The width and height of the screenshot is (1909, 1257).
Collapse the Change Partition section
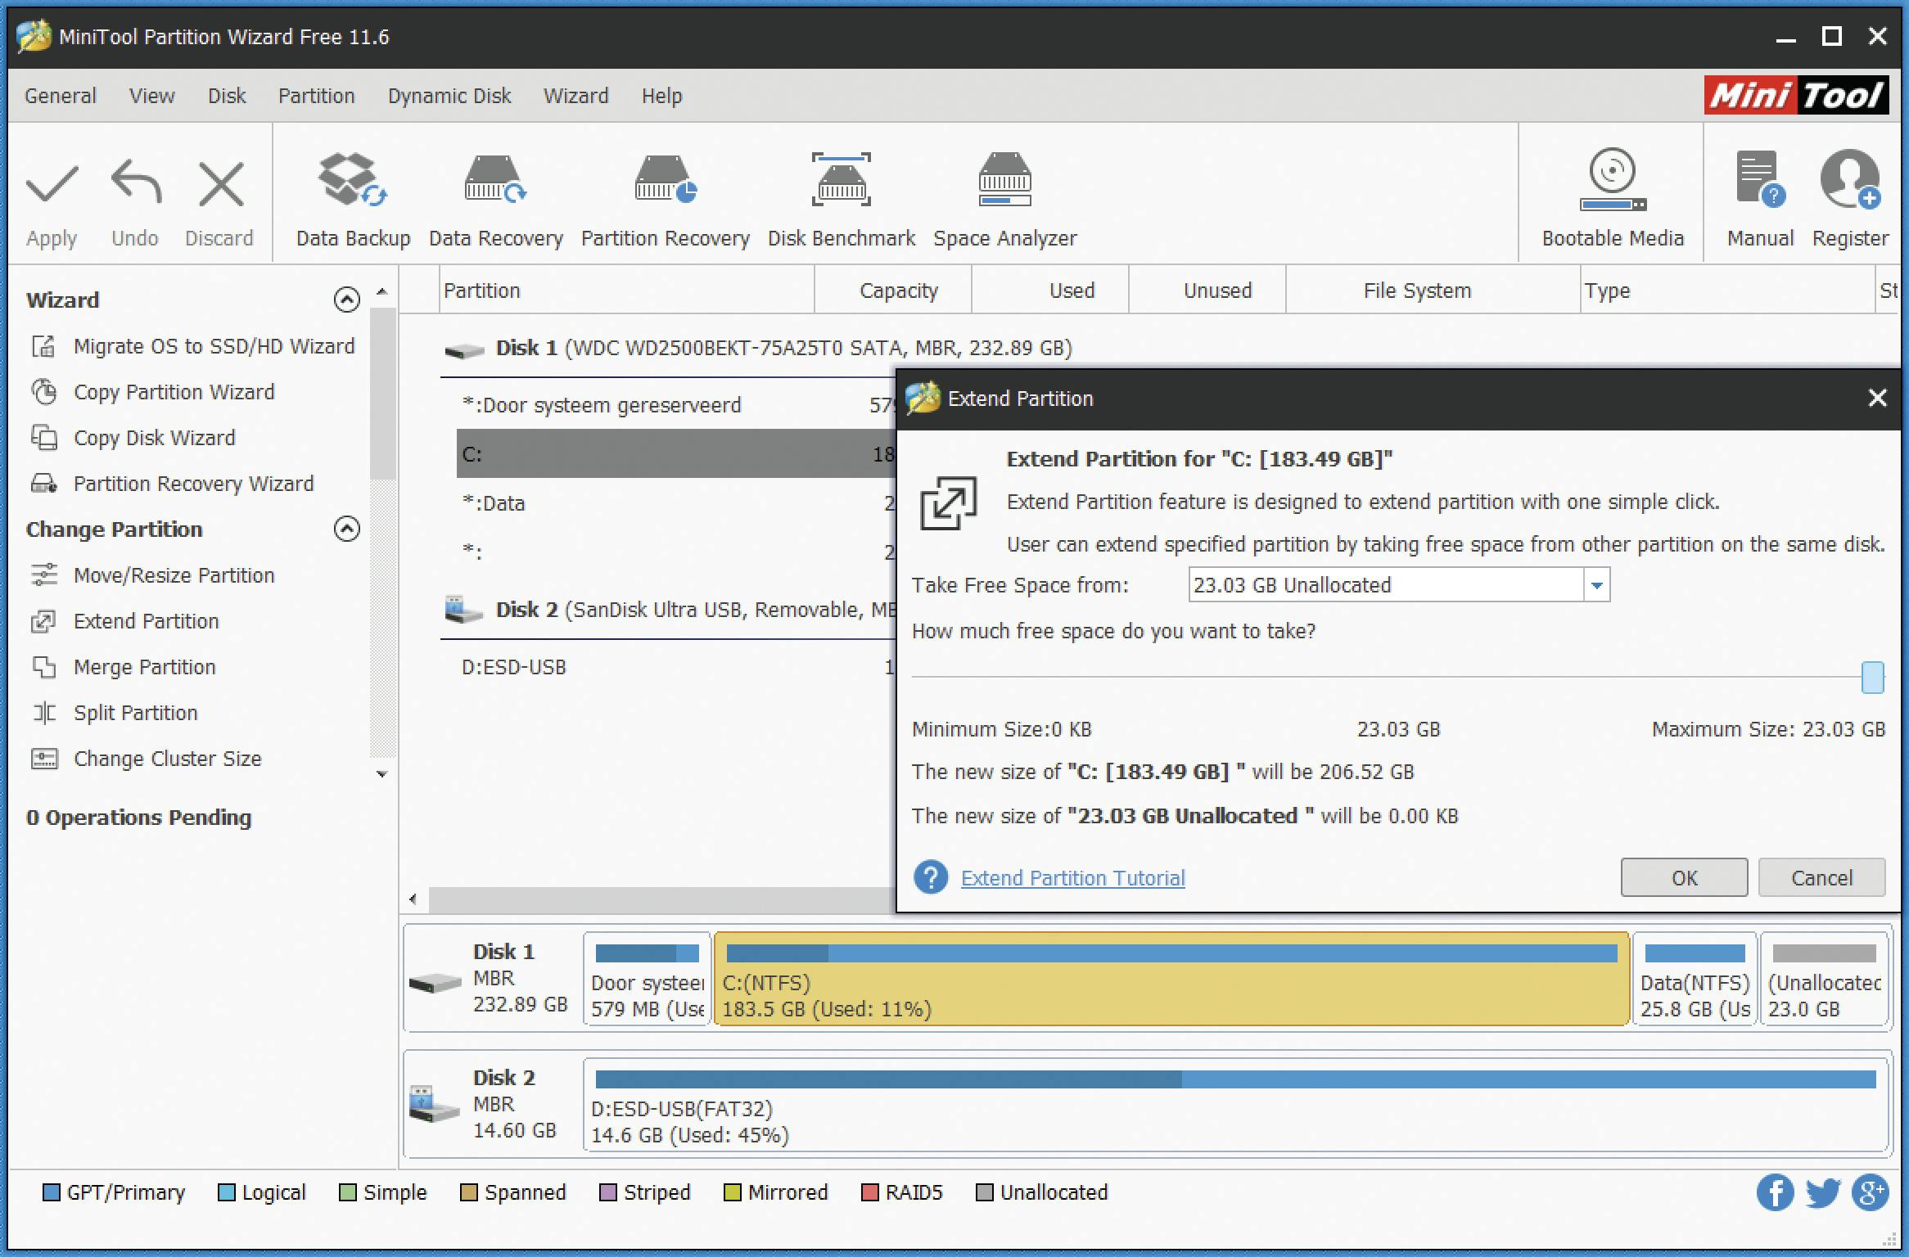tap(346, 529)
